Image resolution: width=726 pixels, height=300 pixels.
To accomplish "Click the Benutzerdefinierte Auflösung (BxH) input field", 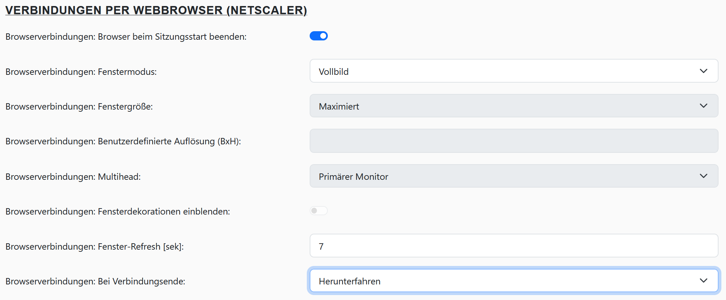I will click(513, 141).
